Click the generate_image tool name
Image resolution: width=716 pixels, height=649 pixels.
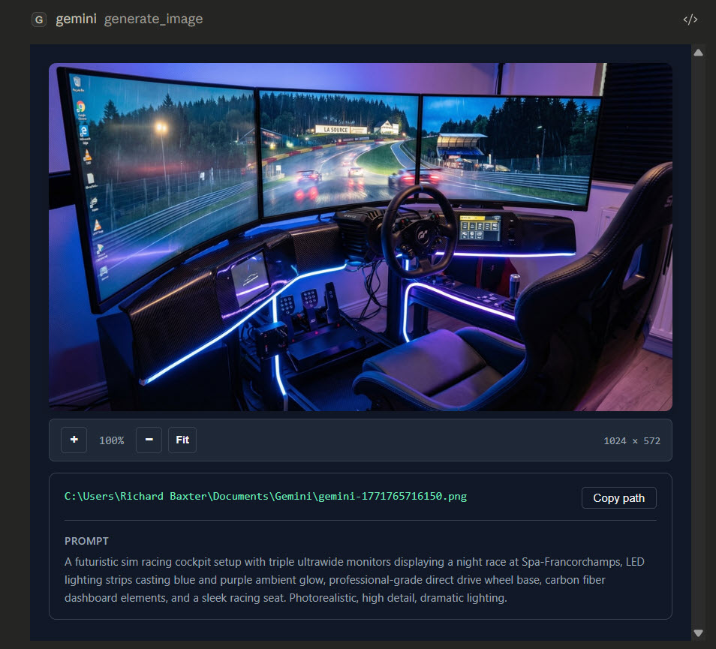tap(153, 19)
